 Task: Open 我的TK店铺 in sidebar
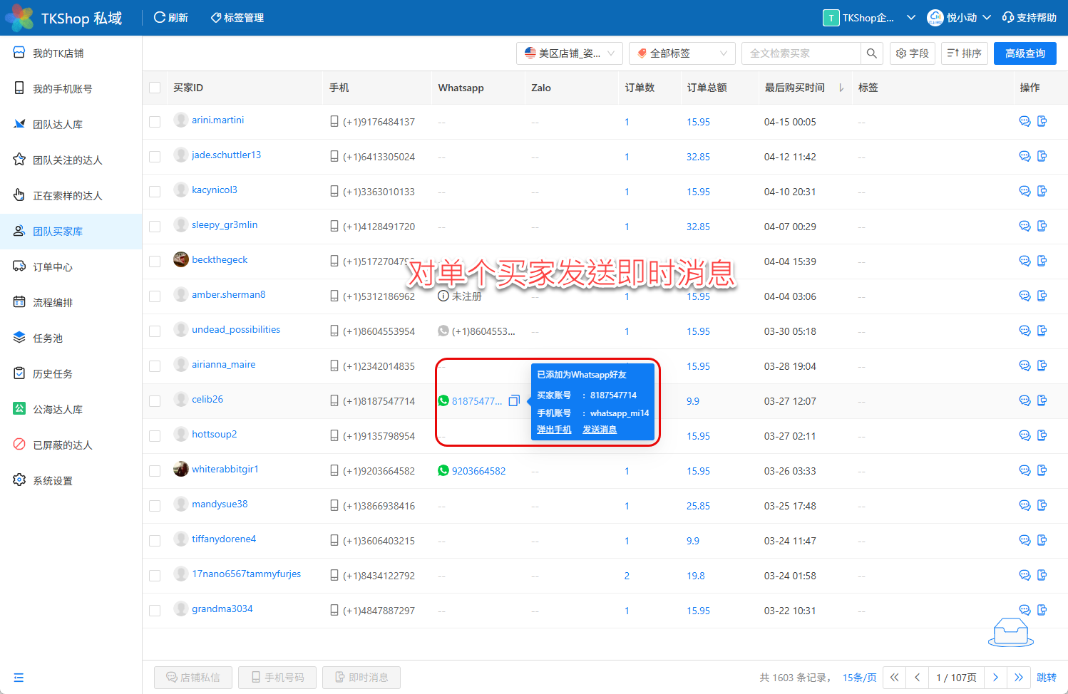point(71,53)
